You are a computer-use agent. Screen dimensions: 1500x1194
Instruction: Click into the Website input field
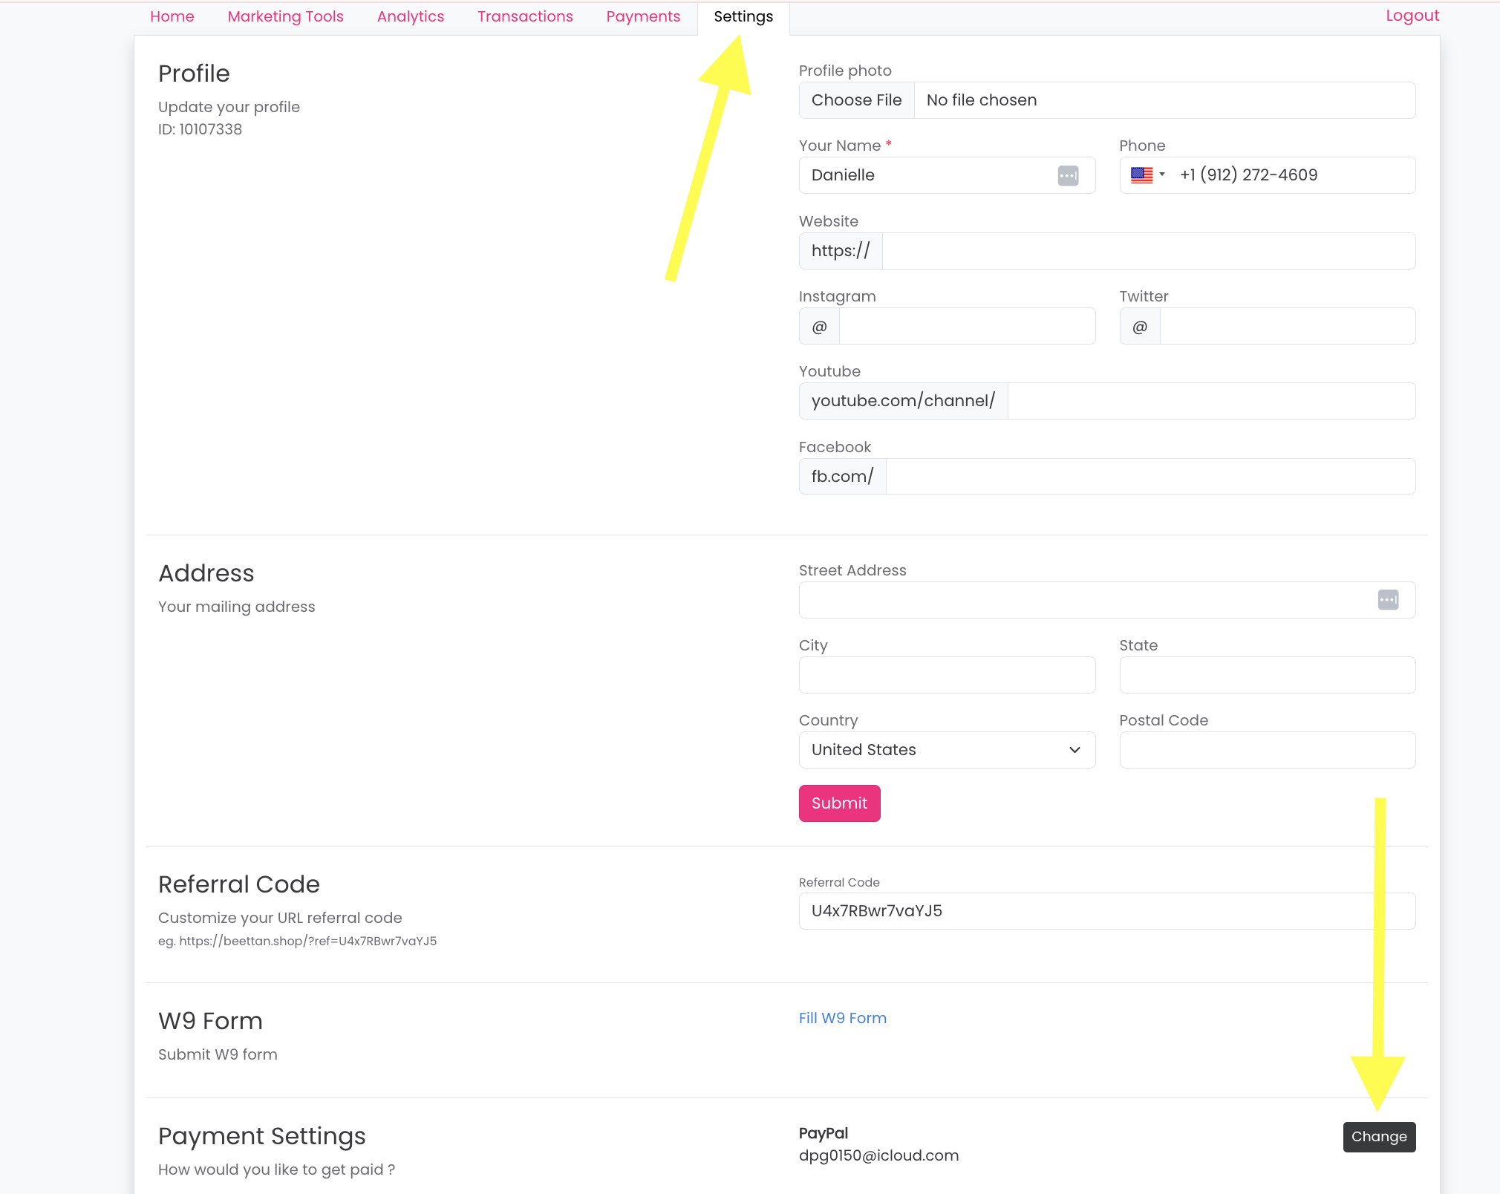[1148, 251]
